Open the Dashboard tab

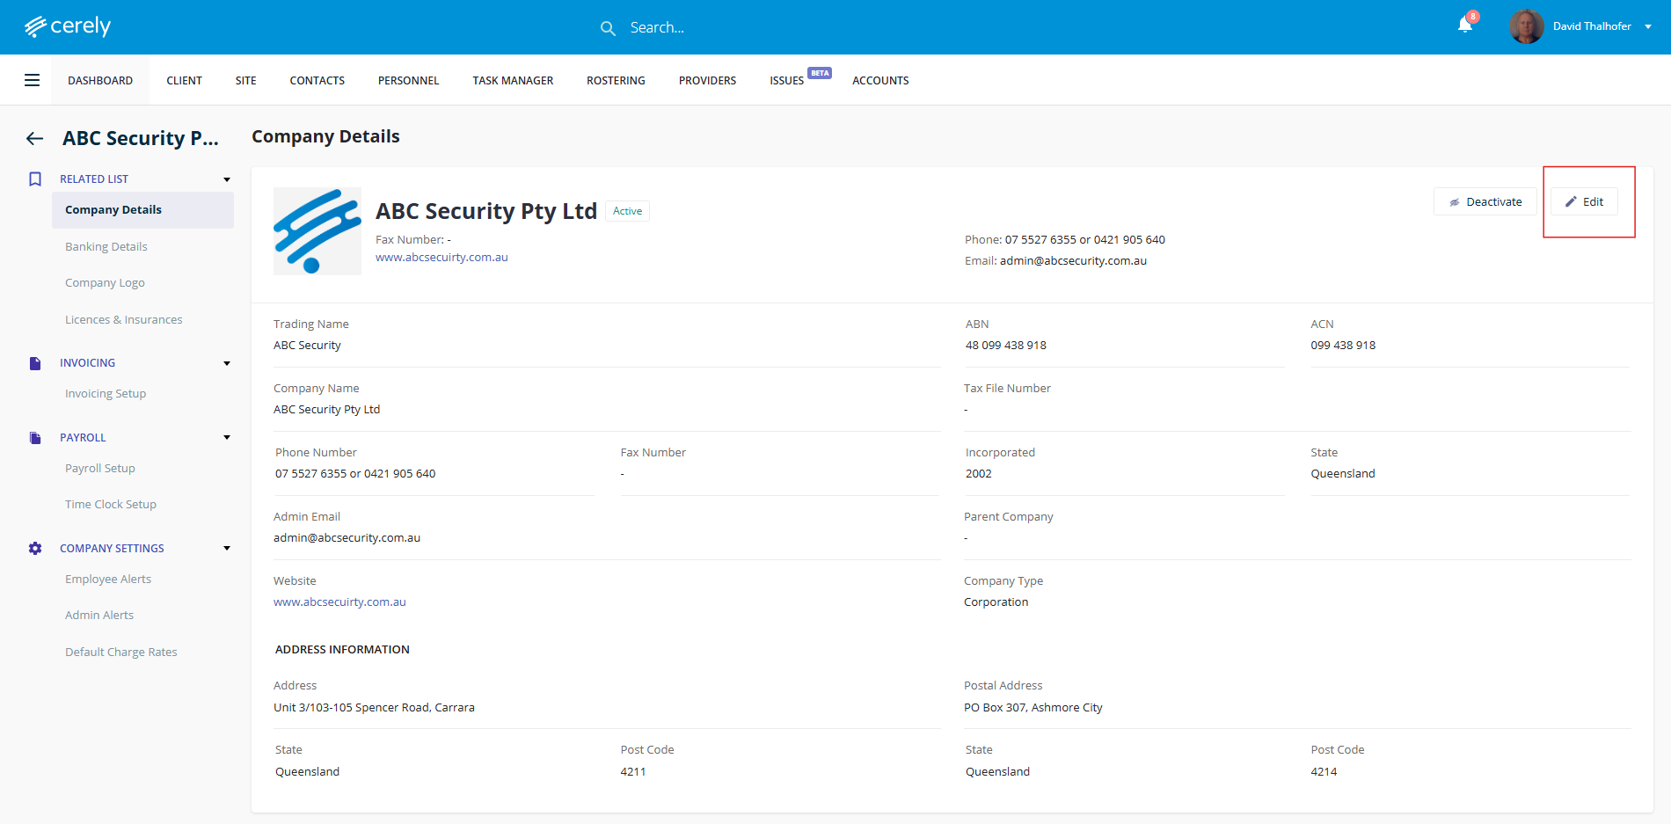100,80
